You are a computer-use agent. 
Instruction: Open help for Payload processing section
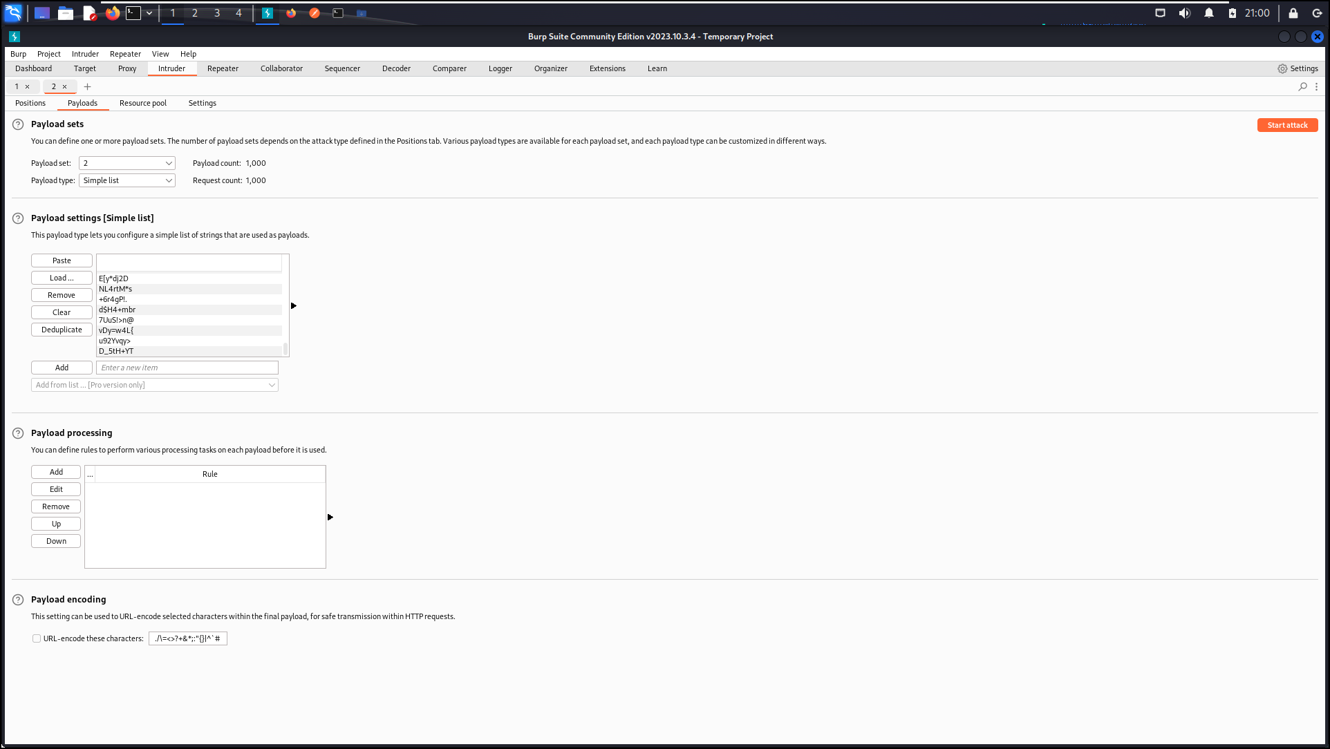(18, 433)
